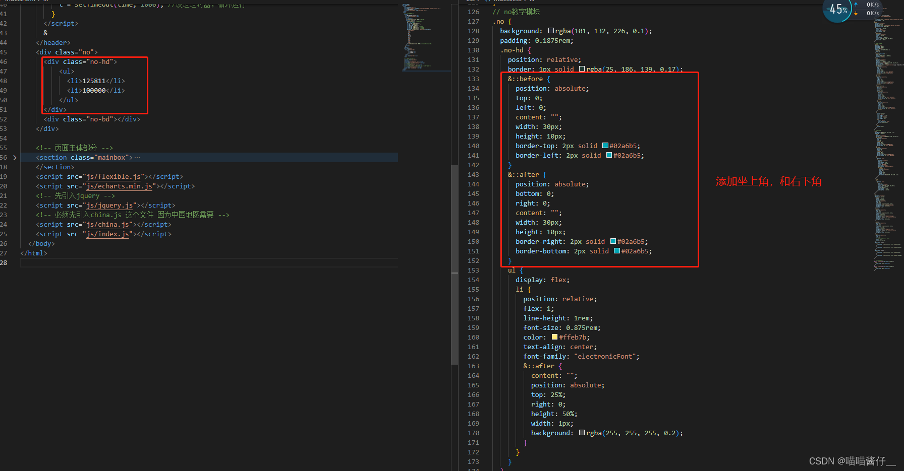This screenshot has width=904, height=471.
Task: Click the div class "no-bd" line
Action: click(x=92, y=119)
